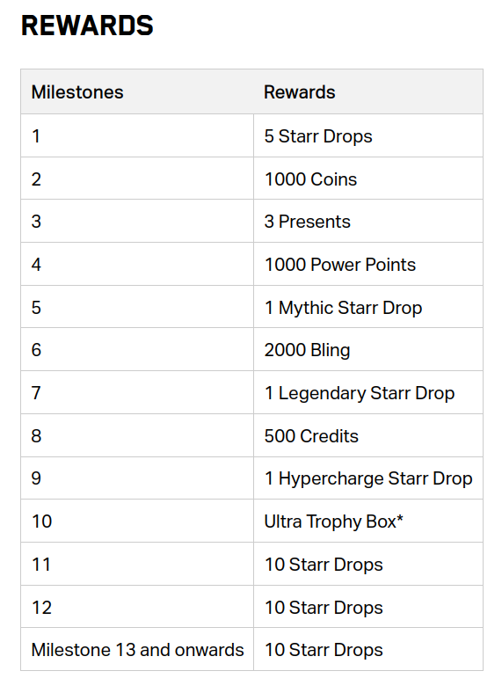Viewport: 502px width, 693px height.
Task: Click the Milestone 13 and onwards cell
Action: (137, 649)
